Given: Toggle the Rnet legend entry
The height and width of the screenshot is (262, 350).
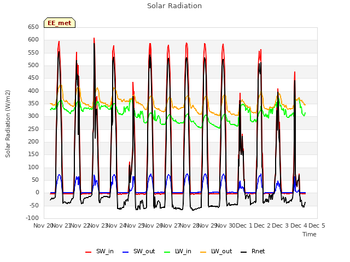Looking at the screenshot, I should (253, 251).
